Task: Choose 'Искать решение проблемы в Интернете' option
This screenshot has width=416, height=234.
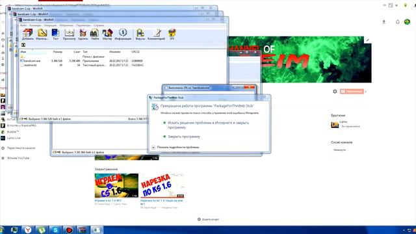Action: (208, 125)
